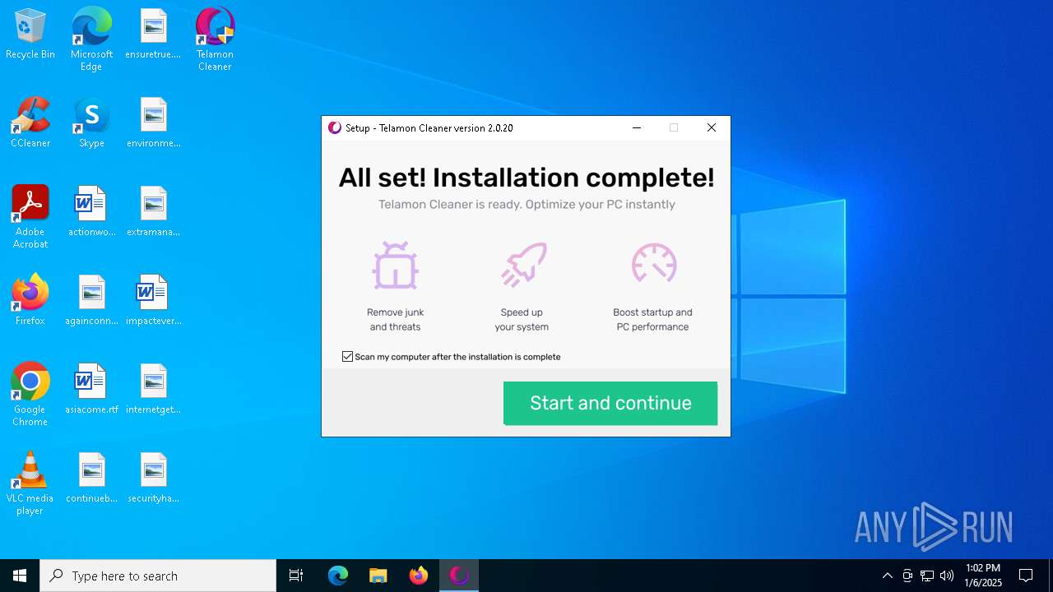Click the volume speaker tray icon
The height and width of the screenshot is (592, 1053).
947,576
